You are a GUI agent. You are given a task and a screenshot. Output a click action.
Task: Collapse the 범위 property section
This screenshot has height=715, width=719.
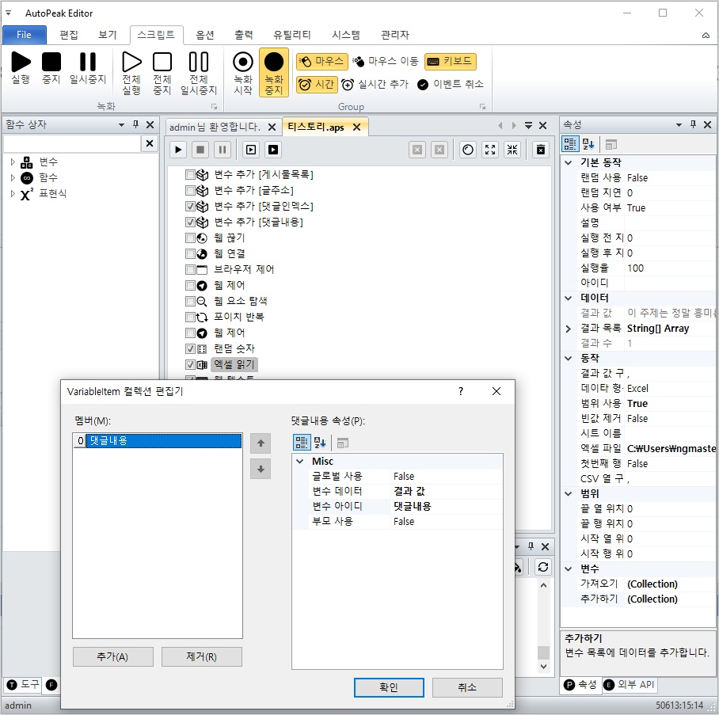pos(568,493)
